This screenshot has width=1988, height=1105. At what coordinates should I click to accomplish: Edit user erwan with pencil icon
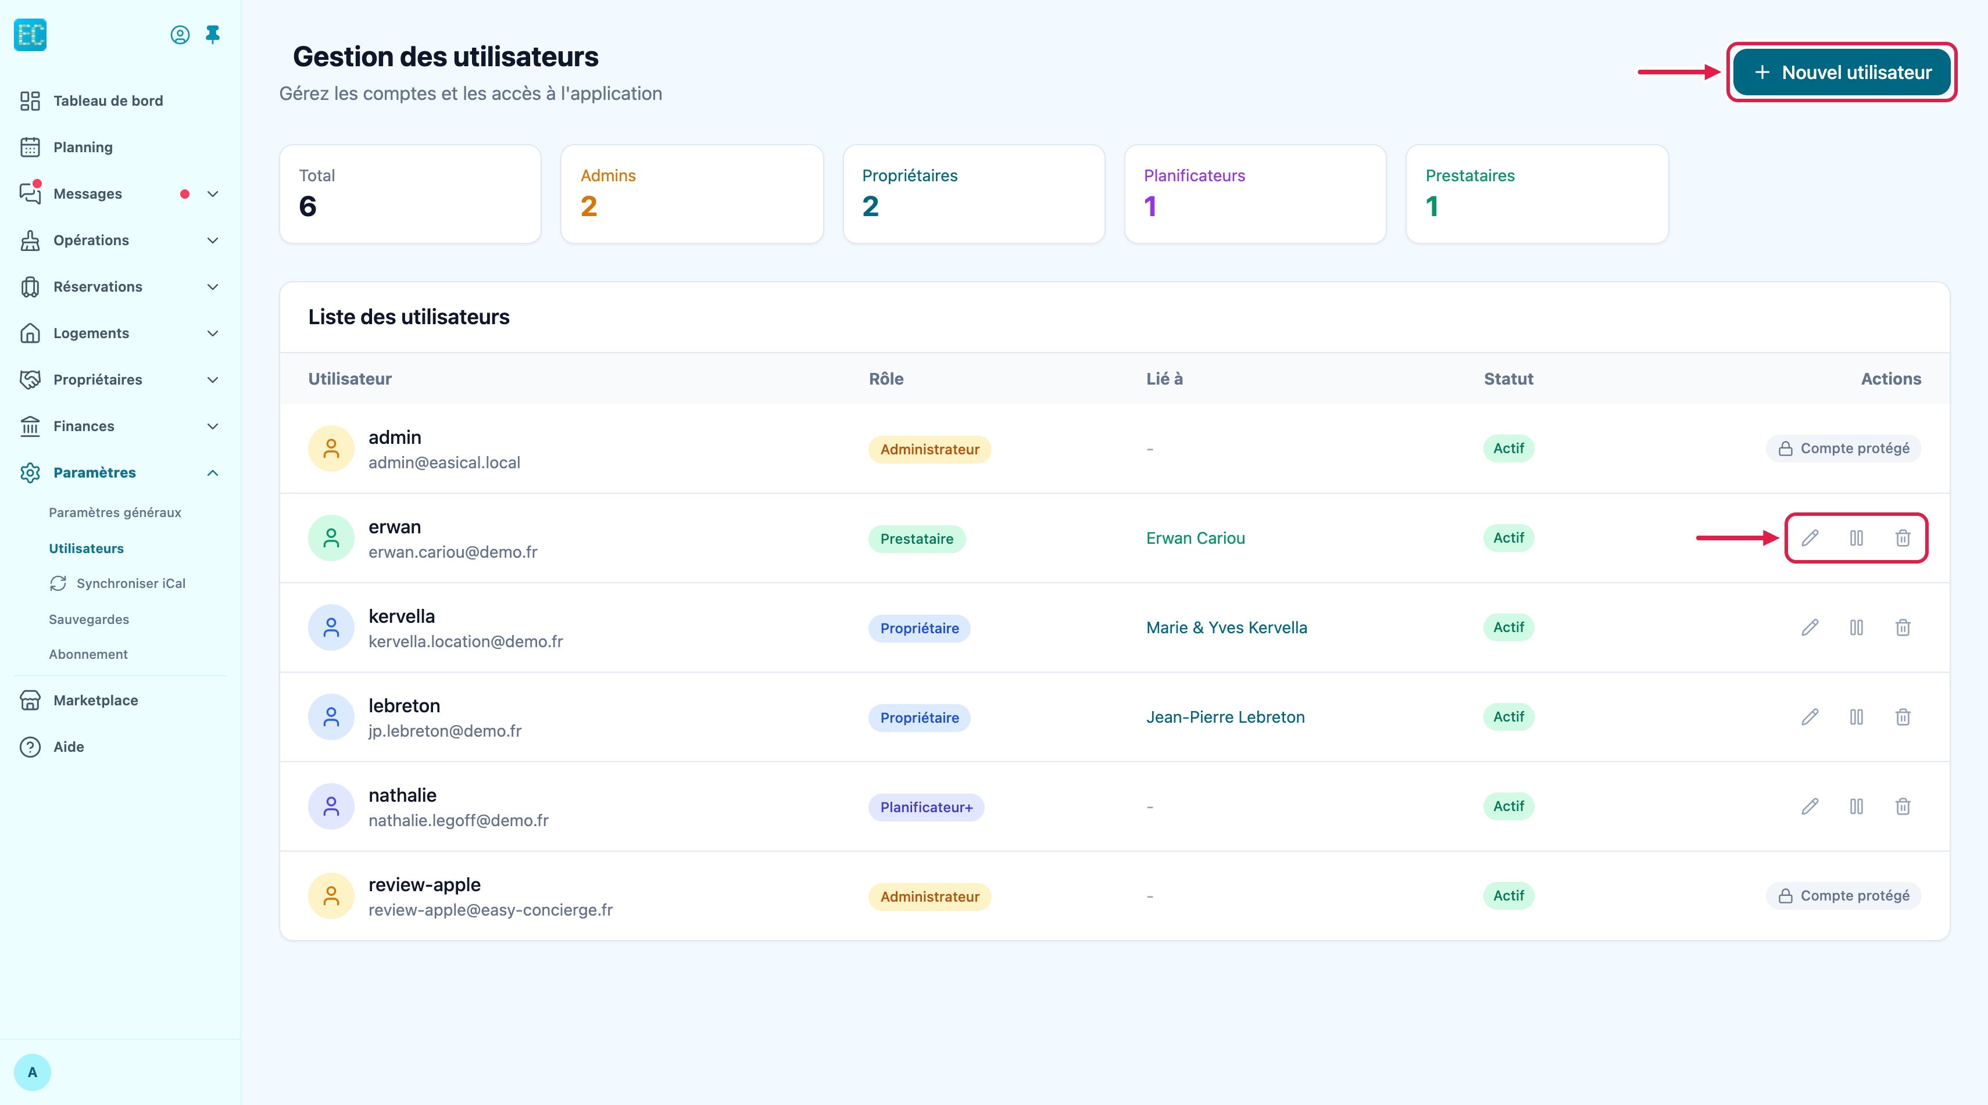1810,537
